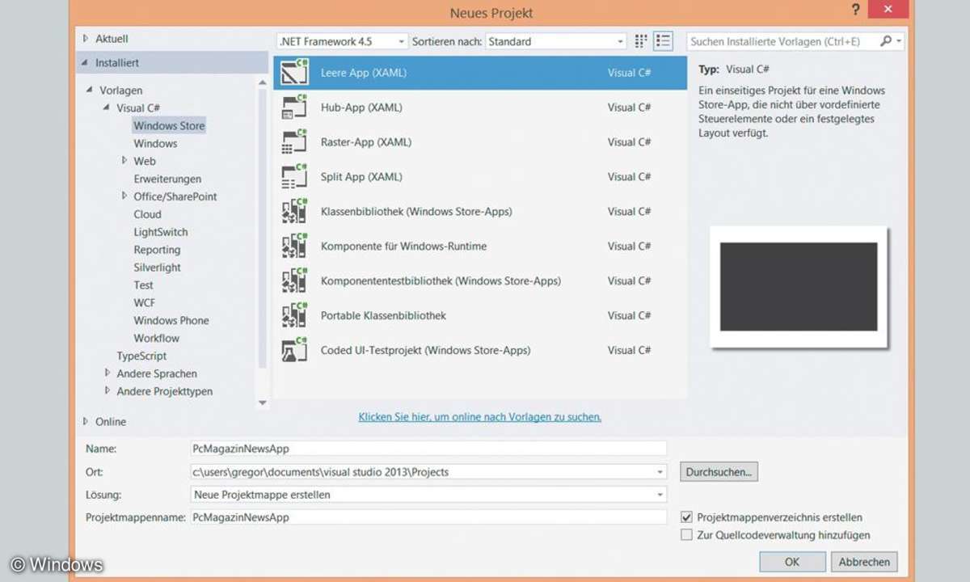This screenshot has height=582, width=970.
Task: Select the TypeScript category
Action: pos(141,356)
